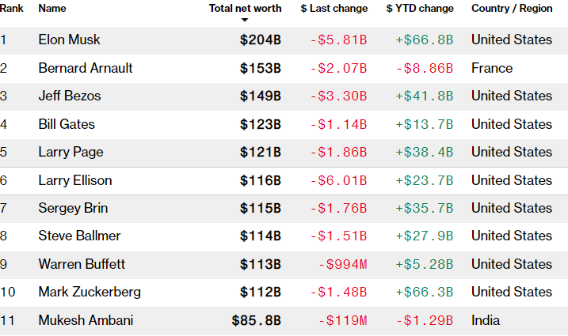Open Bernard Arnault's profile link
Viewport: 568px width, 336px height.
tap(86, 68)
